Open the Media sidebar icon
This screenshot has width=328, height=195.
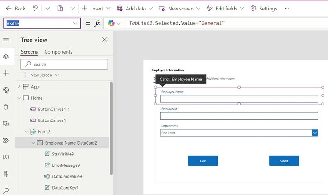6,123
